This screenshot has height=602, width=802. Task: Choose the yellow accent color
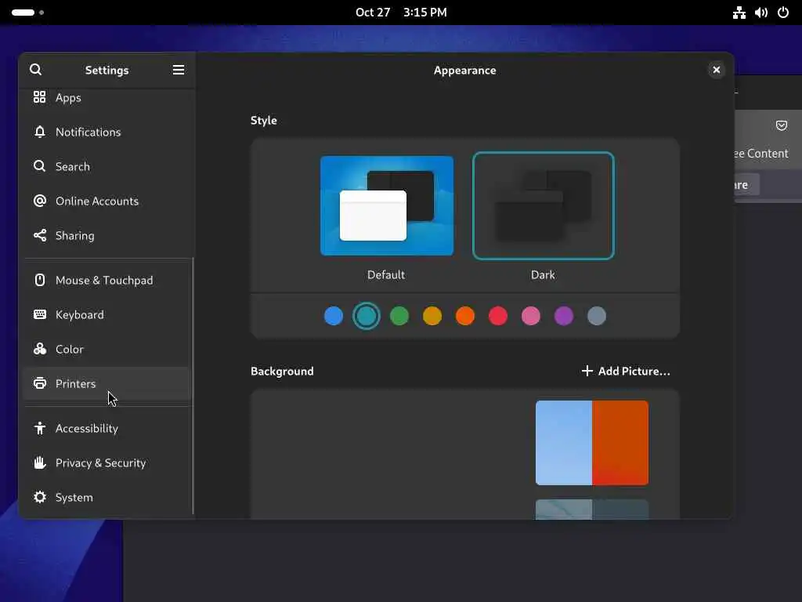[x=432, y=316]
